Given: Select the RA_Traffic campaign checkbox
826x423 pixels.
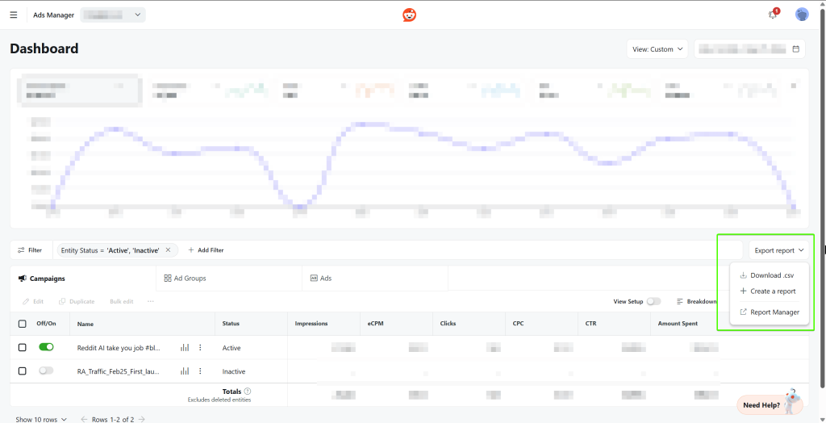Looking at the screenshot, I should (x=23, y=371).
